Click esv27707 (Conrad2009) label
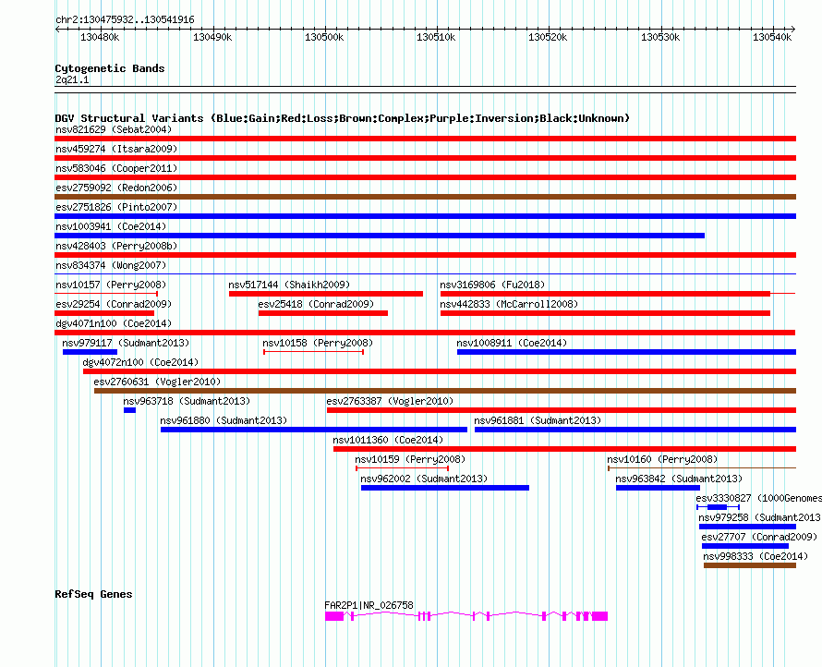The width and height of the screenshot is (822, 667). click(759, 537)
